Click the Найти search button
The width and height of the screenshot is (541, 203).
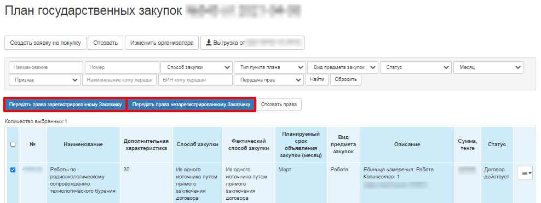[x=317, y=80]
